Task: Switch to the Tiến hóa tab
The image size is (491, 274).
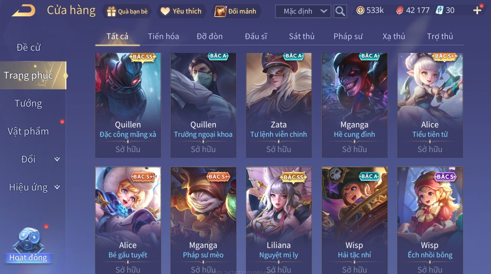Action: pyautogui.click(x=163, y=36)
